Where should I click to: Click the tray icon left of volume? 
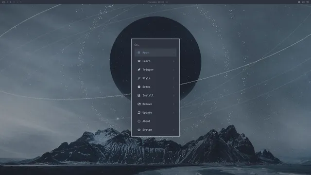pyautogui.click(x=299, y=2)
